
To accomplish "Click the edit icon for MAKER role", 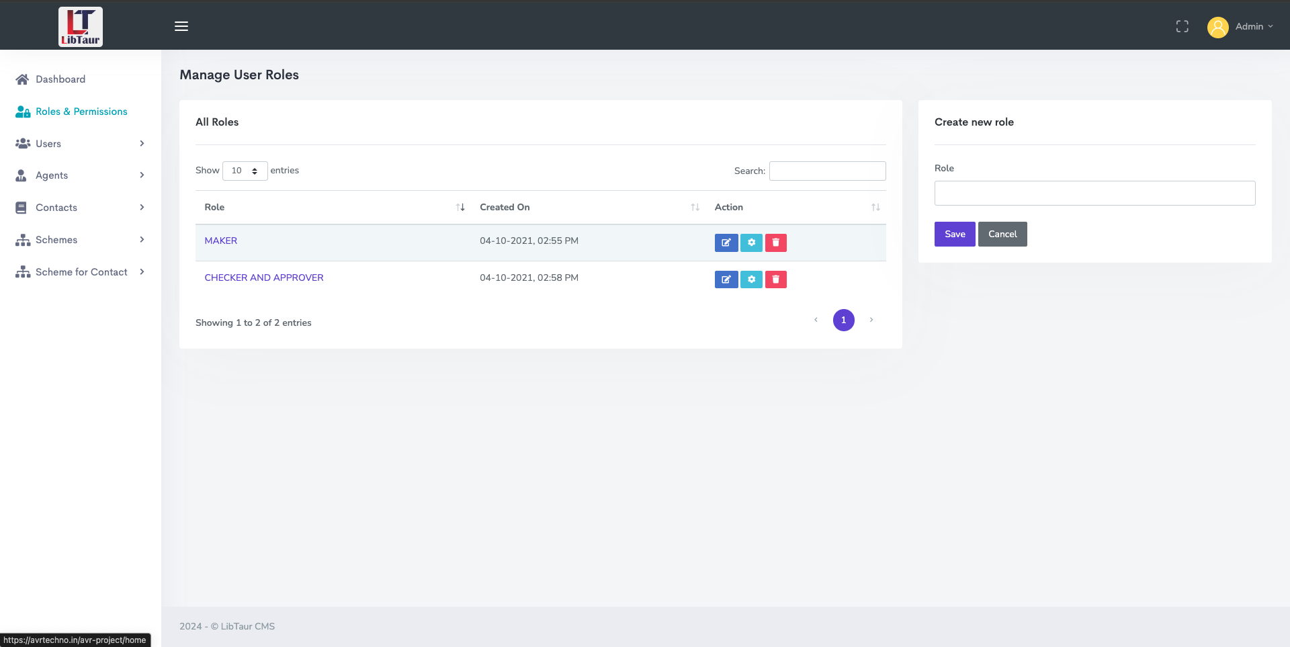I will pyautogui.click(x=726, y=243).
